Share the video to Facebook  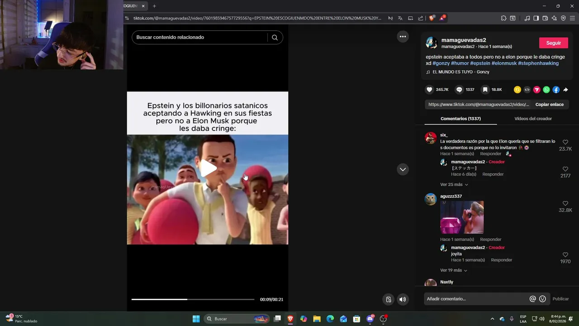tap(556, 90)
